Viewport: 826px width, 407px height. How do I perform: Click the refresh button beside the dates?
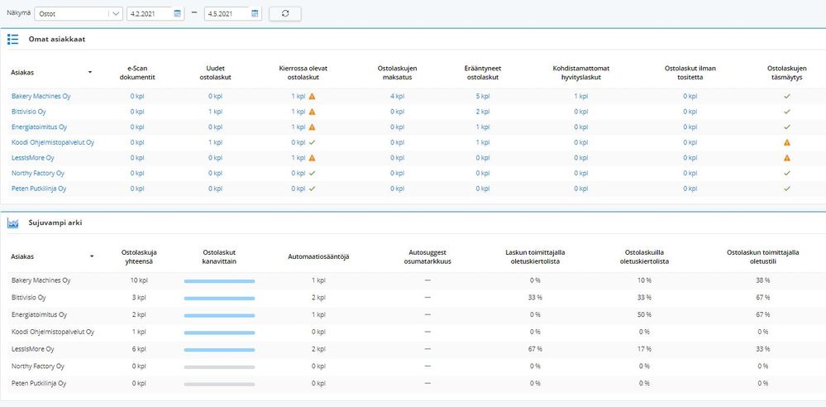pyautogui.click(x=285, y=14)
